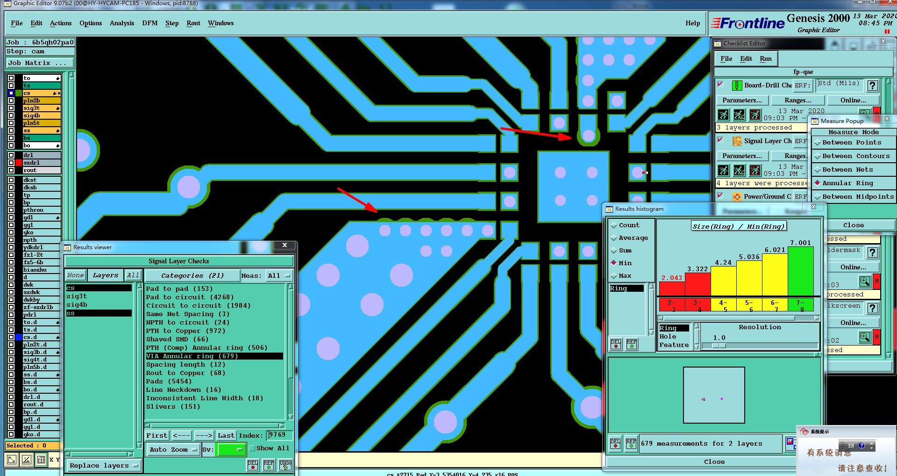Click the green 7-8 histogram range swatch
The height and width of the screenshot is (476, 897).
801,306
